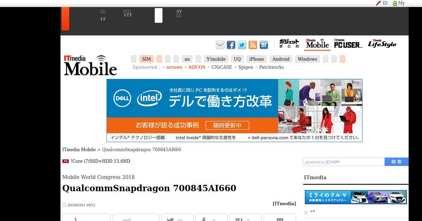Select the au category tag

[187, 59]
